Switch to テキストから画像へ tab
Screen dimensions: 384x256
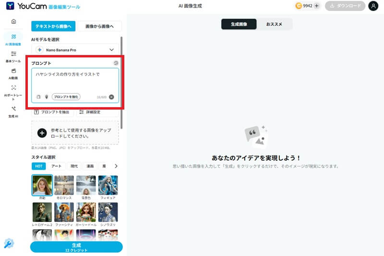click(53, 26)
